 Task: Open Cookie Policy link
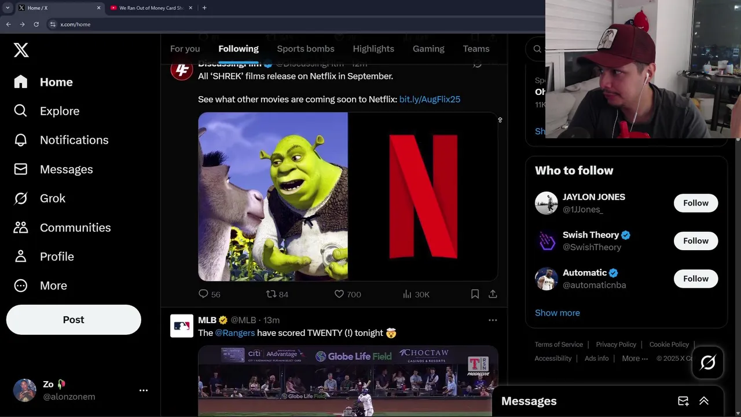pos(669,345)
